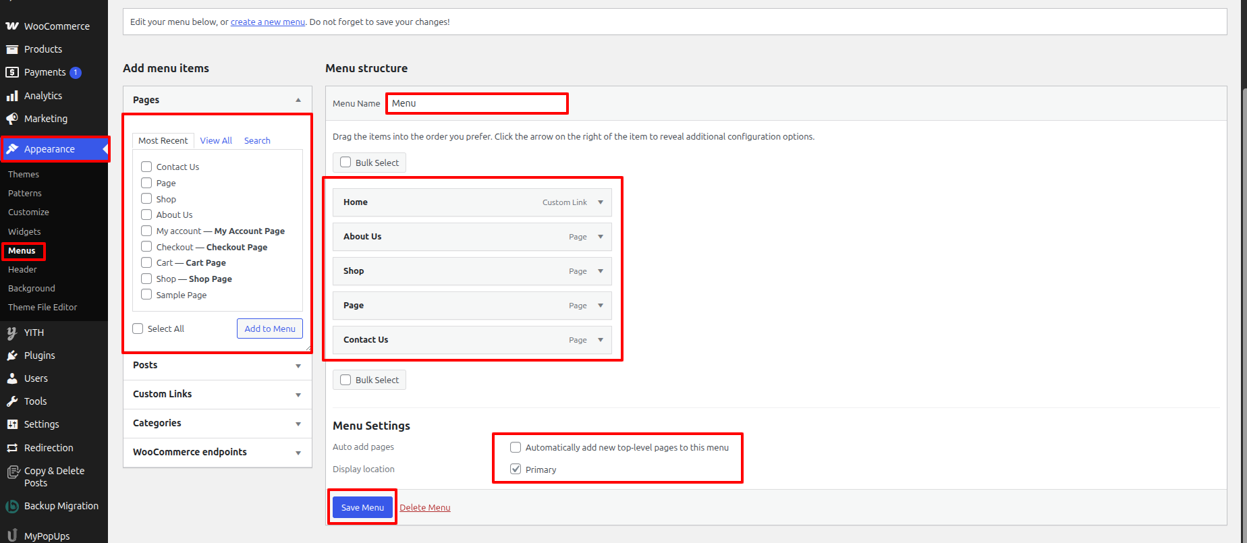Expand the Custom Links panel
This screenshot has height=543, width=1247.
coord(298,395)
